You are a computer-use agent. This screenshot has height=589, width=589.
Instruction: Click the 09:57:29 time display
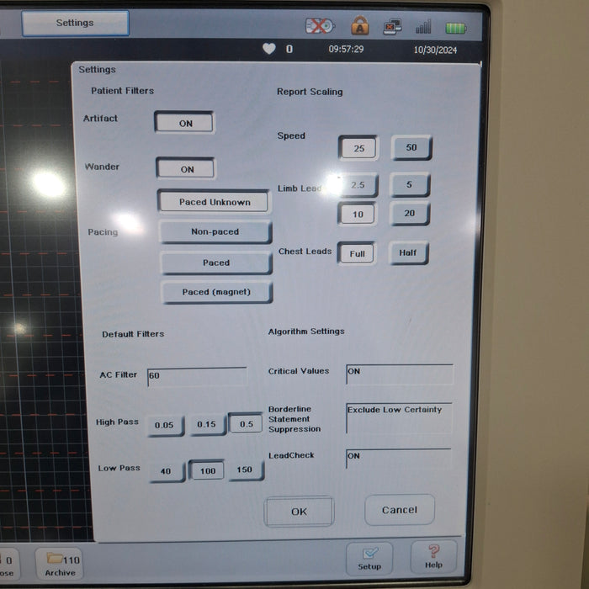pyautogui.click(x=346, y=49)
